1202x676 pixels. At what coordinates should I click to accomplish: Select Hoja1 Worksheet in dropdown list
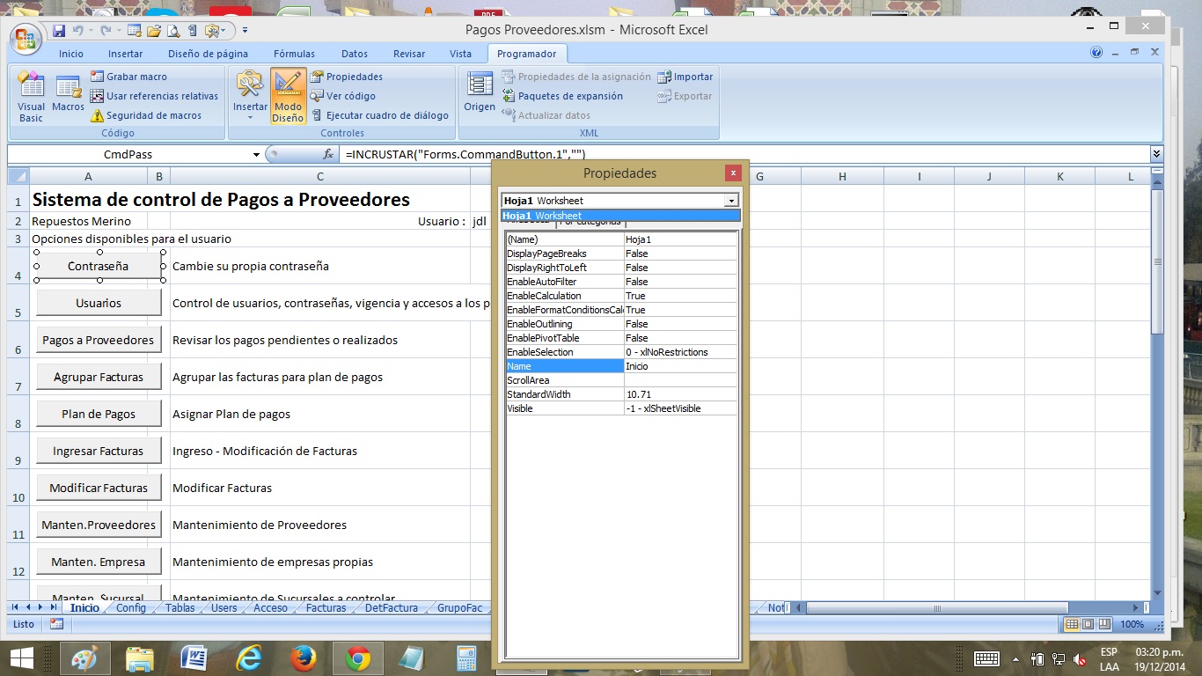click(x=620, y=216)
